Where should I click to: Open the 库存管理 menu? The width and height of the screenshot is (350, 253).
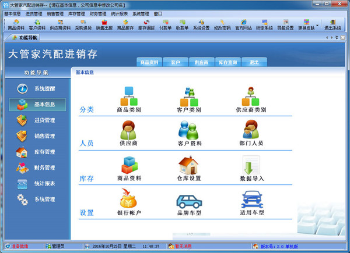(76, 14)
